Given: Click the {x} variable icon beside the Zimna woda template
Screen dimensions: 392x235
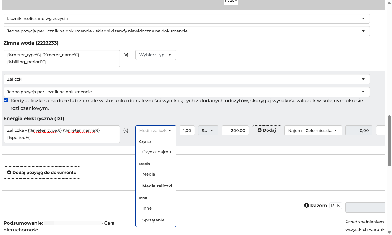Looking at the screenshot, I should pyautogui.click(x=126, y=55).
